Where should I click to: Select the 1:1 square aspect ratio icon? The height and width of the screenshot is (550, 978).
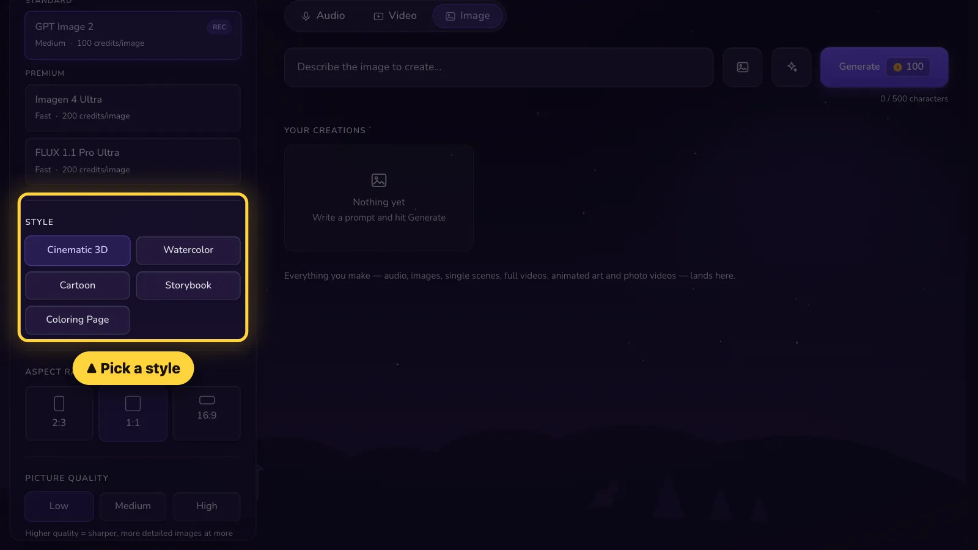click(x=133, y=403)
